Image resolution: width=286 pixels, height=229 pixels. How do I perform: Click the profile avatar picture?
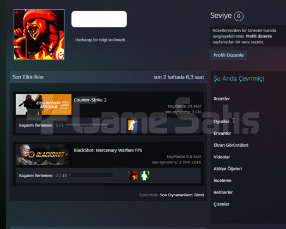coord(39,34)
